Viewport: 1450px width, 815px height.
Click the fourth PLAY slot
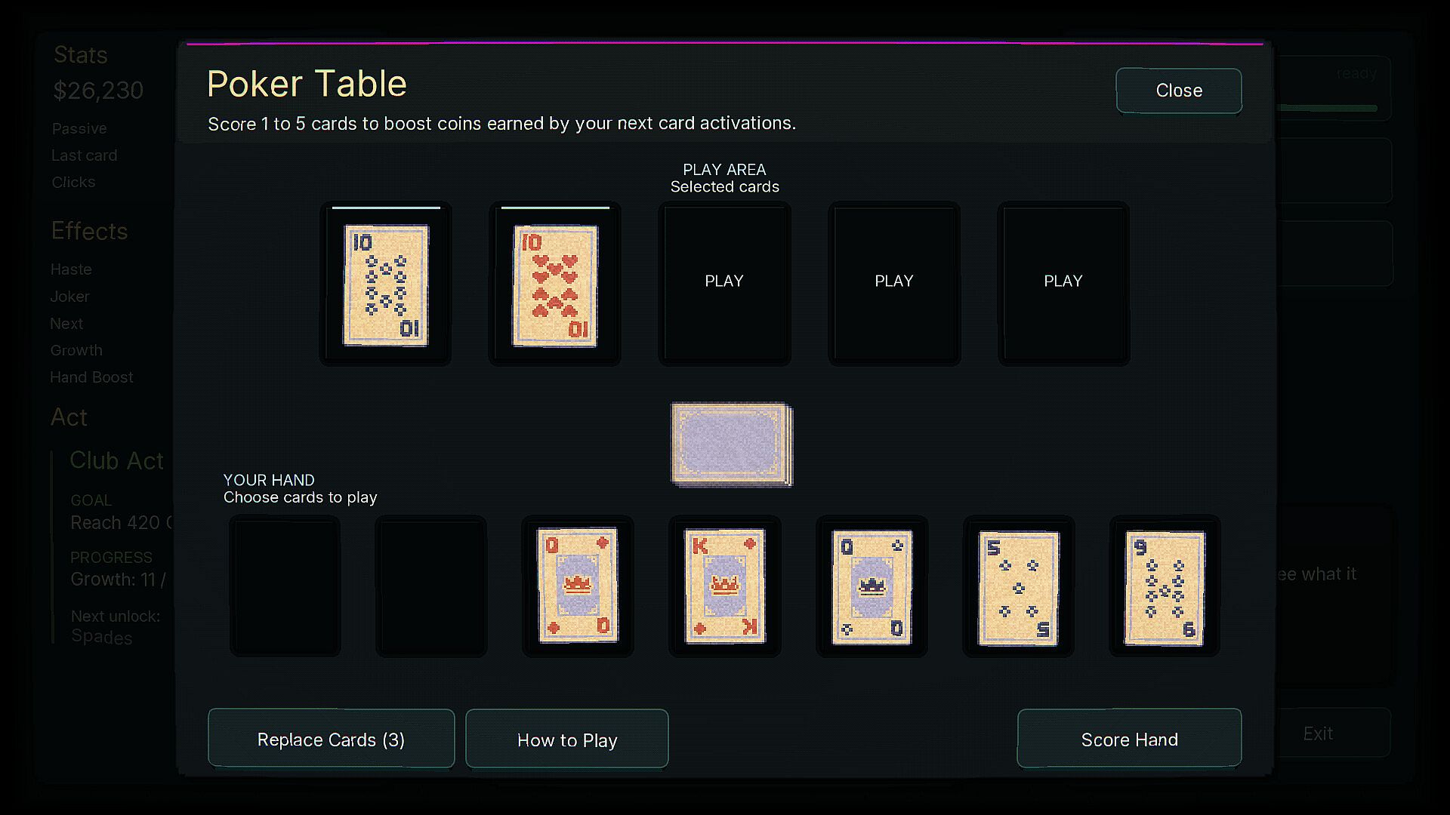(894, 283)
